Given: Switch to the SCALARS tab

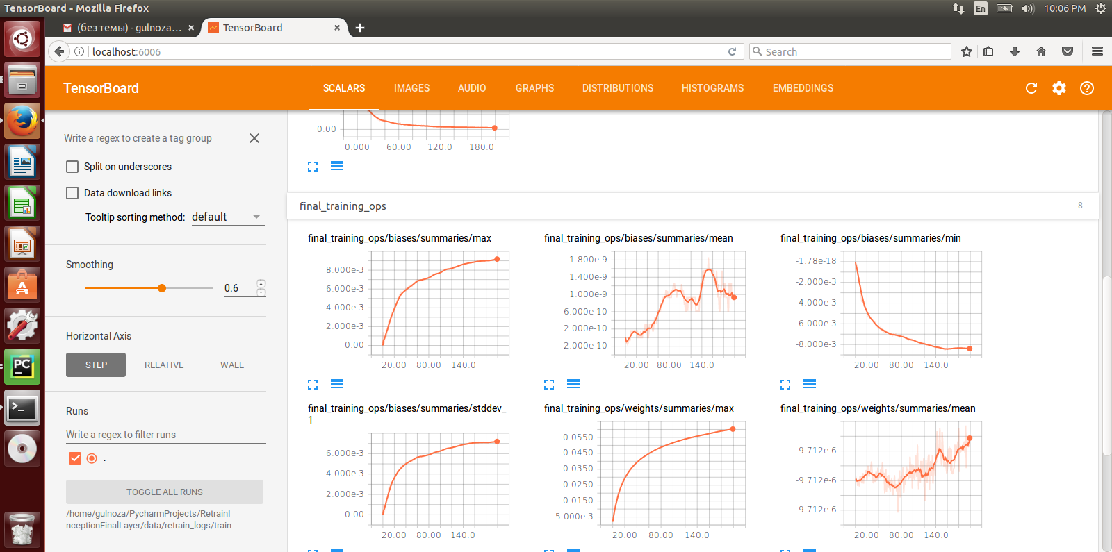Looking at the screenshot, I should click(344, 88).
